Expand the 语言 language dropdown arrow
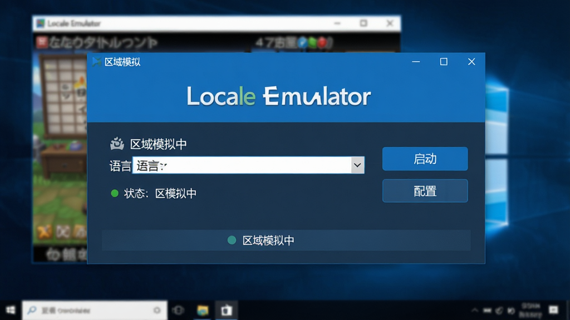 coord(357,165)
